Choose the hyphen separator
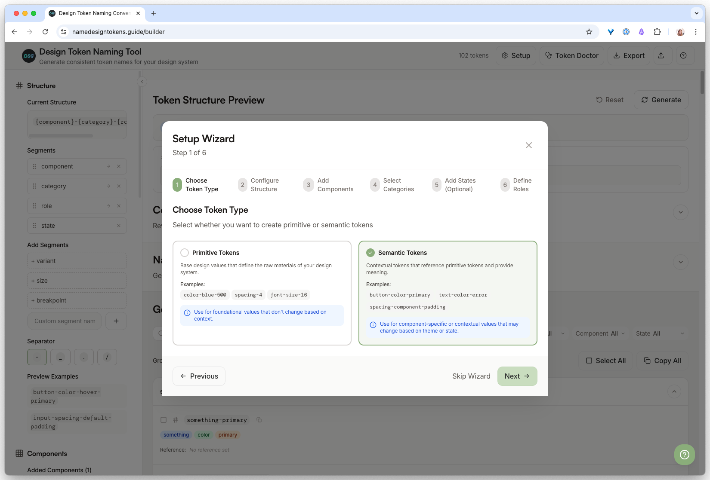 pyautogui.click(x=37, y=357)
